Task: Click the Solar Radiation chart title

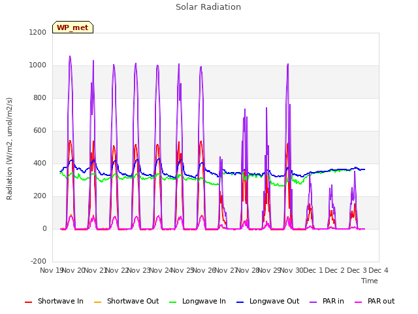Action: pos(208,7)
